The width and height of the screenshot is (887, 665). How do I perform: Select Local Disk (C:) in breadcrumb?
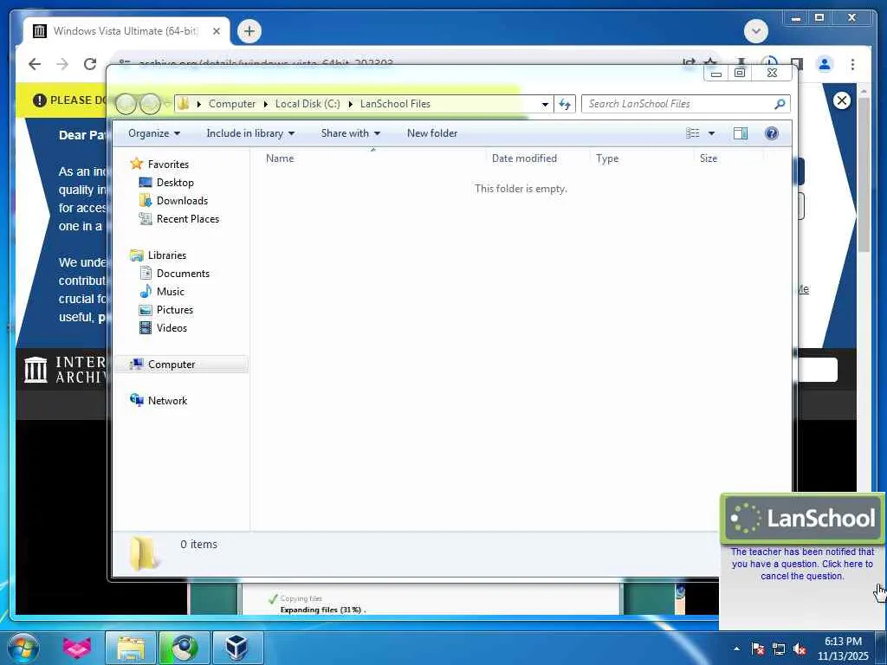coord(308,104)
